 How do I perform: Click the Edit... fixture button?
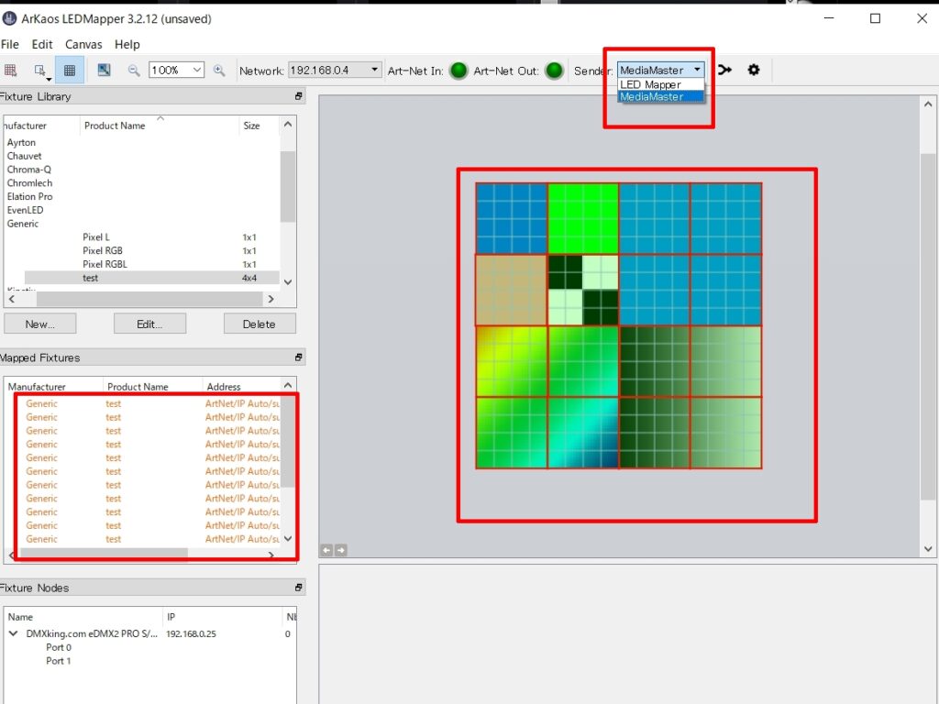click(149, 324)
